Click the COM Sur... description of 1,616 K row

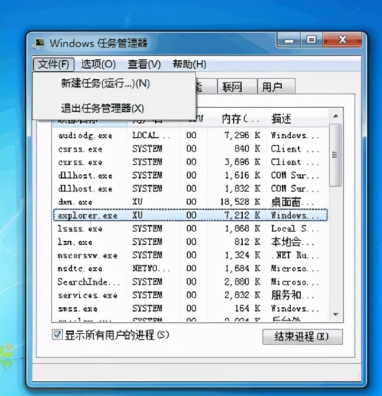coord(295,175)
